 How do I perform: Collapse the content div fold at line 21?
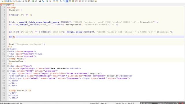[x=8, y=56]
